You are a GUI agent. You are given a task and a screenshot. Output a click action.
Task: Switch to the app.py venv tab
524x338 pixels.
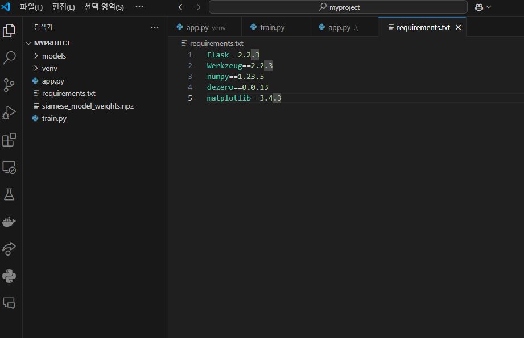[x=202, y=26]
